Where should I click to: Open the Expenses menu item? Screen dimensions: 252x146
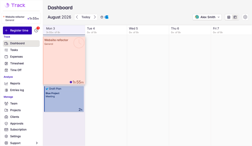(x=21, y=57)
